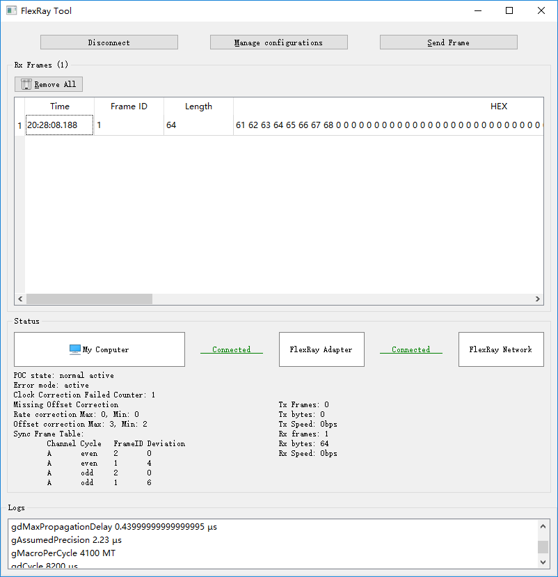
Task: Click the Frame ID column header
Action: [129, 106]
